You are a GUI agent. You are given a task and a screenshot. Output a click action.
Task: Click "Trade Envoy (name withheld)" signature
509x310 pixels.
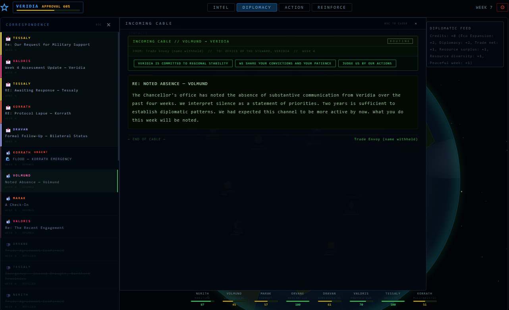(386, 139)
